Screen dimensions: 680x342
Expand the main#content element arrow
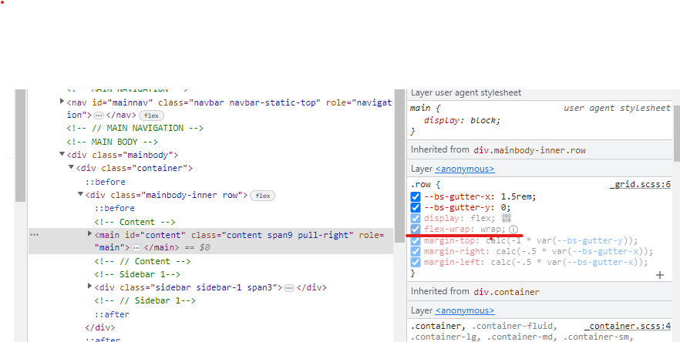[89, 234]
